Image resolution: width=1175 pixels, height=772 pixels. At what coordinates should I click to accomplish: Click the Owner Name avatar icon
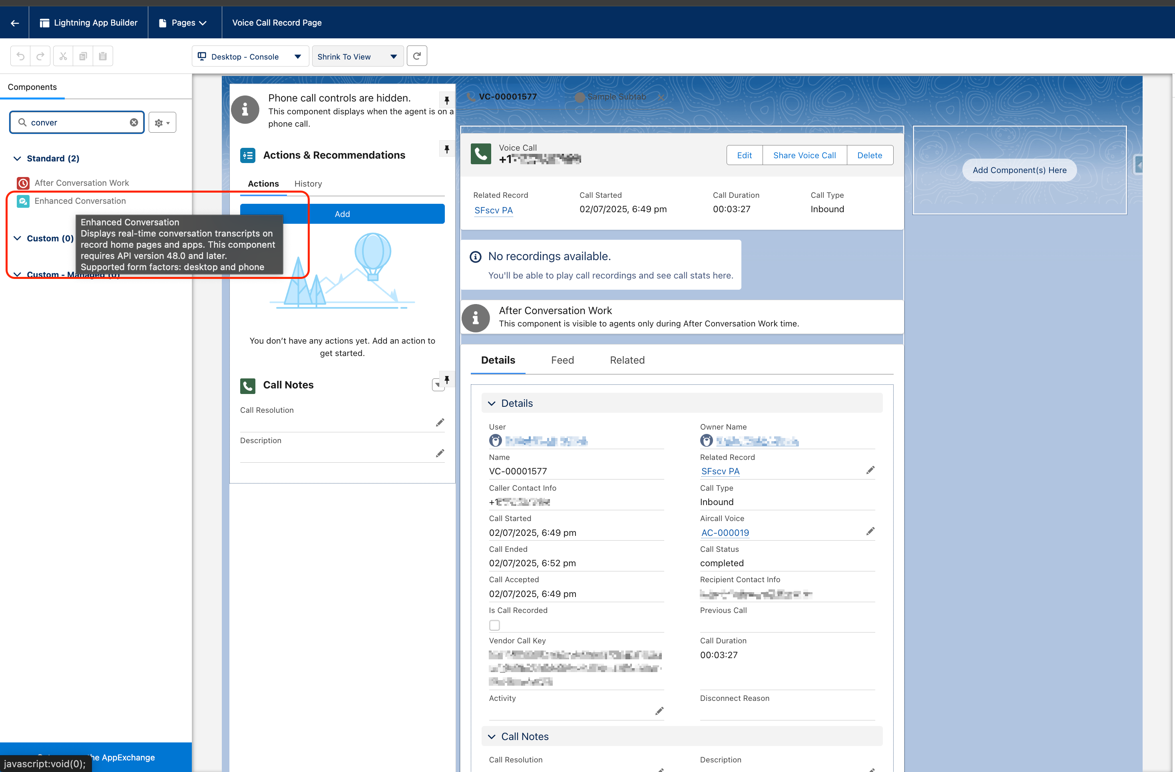(707, 440)
